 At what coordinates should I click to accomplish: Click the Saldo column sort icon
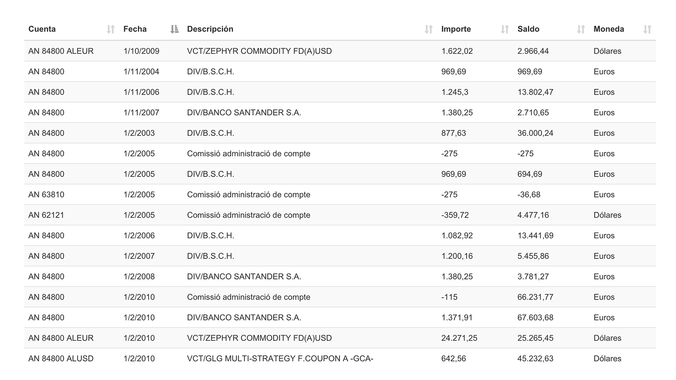[x=581, y=29]
